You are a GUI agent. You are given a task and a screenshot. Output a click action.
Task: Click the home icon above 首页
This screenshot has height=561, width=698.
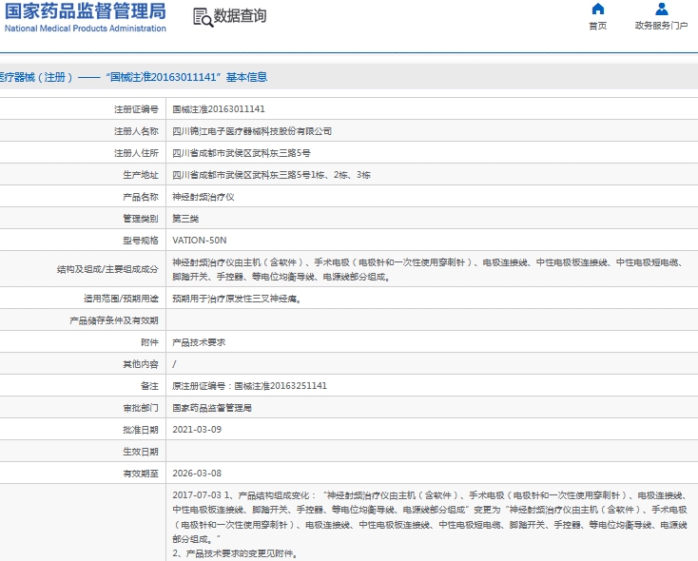click(598, 9)
